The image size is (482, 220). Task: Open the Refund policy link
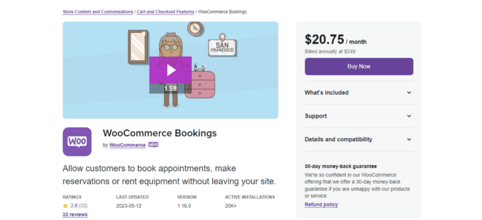tap(321, 205)
